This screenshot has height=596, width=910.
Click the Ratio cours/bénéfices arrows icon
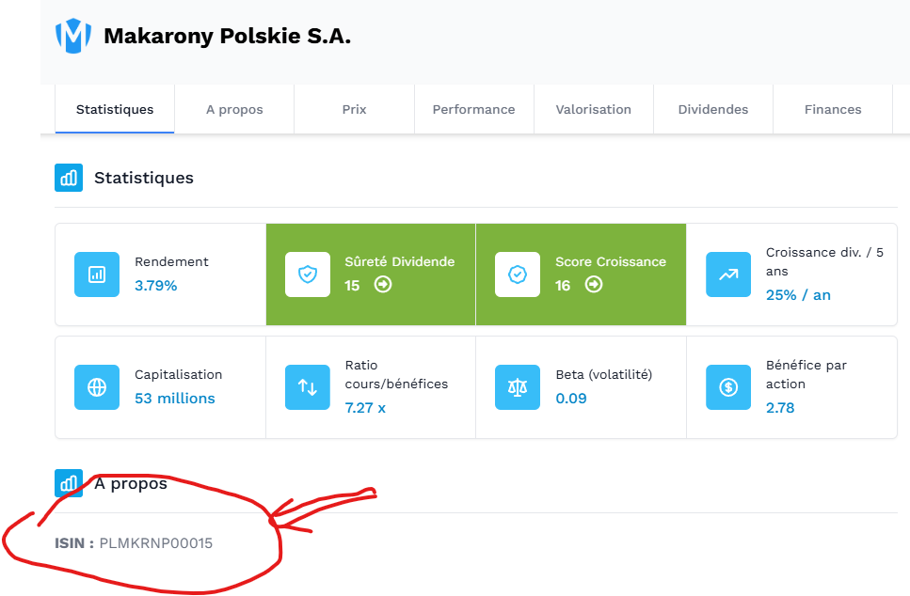pyautogui.click(x=308, y=387)
